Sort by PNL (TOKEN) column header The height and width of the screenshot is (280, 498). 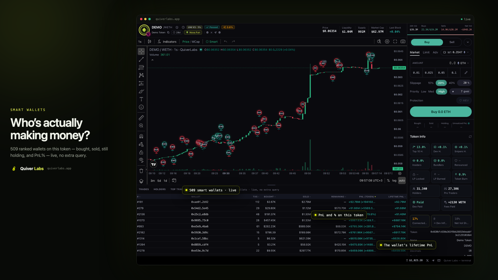[x=367, y=197]
